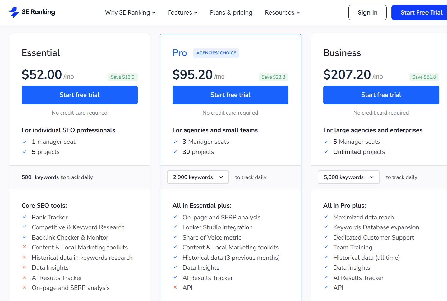Click checkmark beside Backlink Checker & Monitor
This screenshot has height=301, width=447.
coord(24,237)
